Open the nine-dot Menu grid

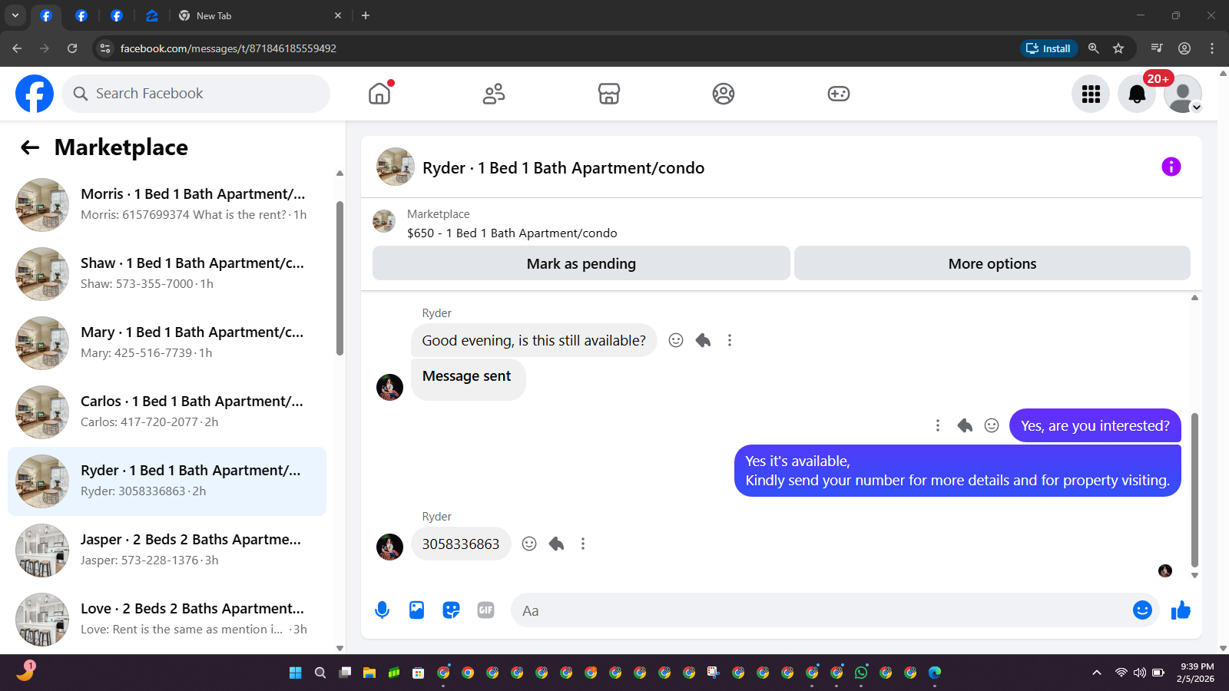click(x=1091, y=94)
